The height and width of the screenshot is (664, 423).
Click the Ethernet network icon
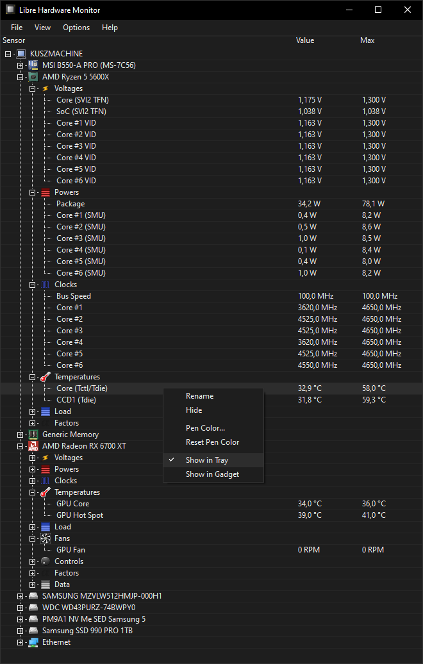pyautogui.click(x=33, y=642)
